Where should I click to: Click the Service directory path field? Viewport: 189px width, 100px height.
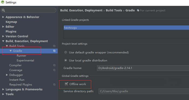pyautogui.click(x=144, y=91)
